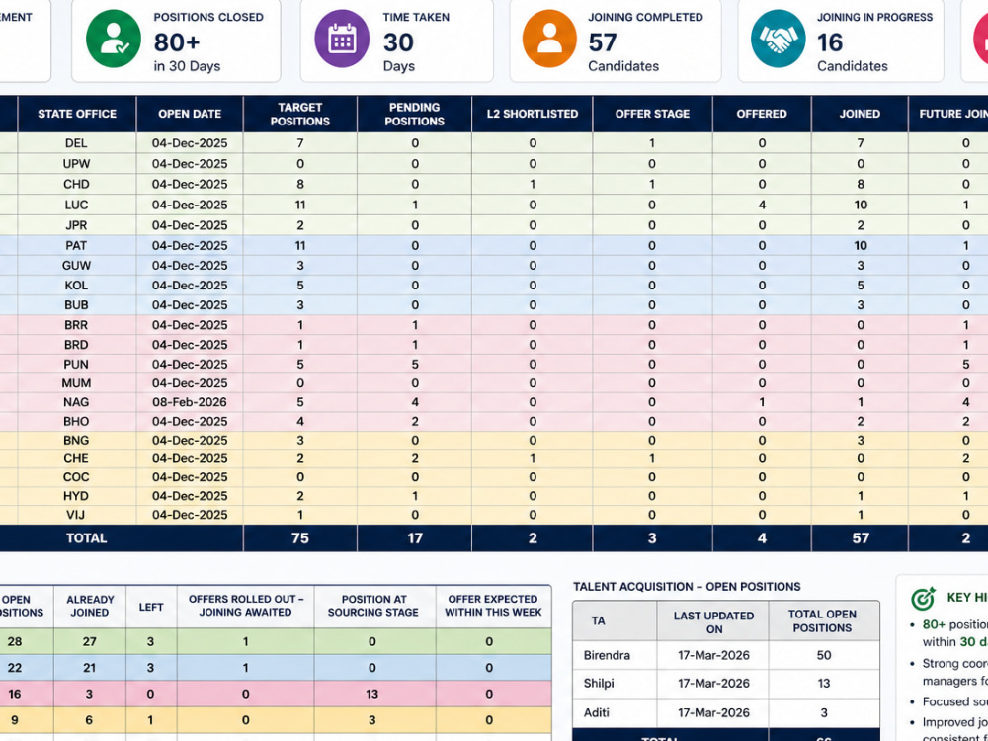Click the NAG state office cell
Screen dimensions: 988x741
pyautogui.click(x=76, y=402)
